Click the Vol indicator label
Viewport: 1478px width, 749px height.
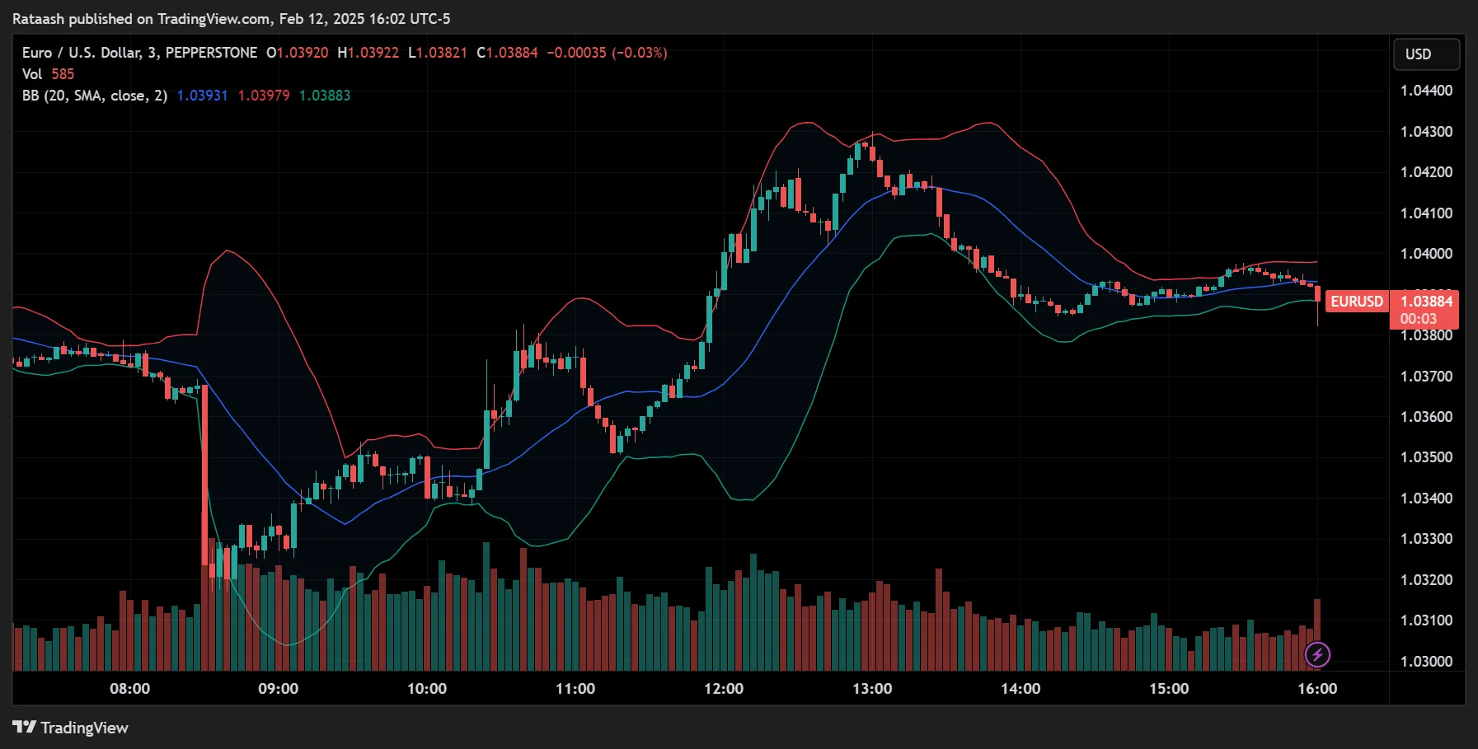(30, 73)
